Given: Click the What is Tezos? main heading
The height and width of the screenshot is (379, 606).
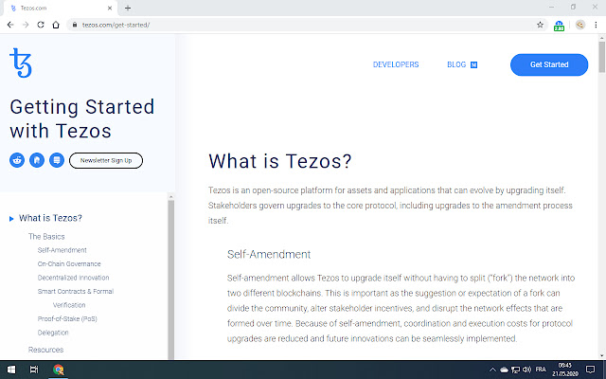Looking at the screenshot, I should click(x=280, y=161).
